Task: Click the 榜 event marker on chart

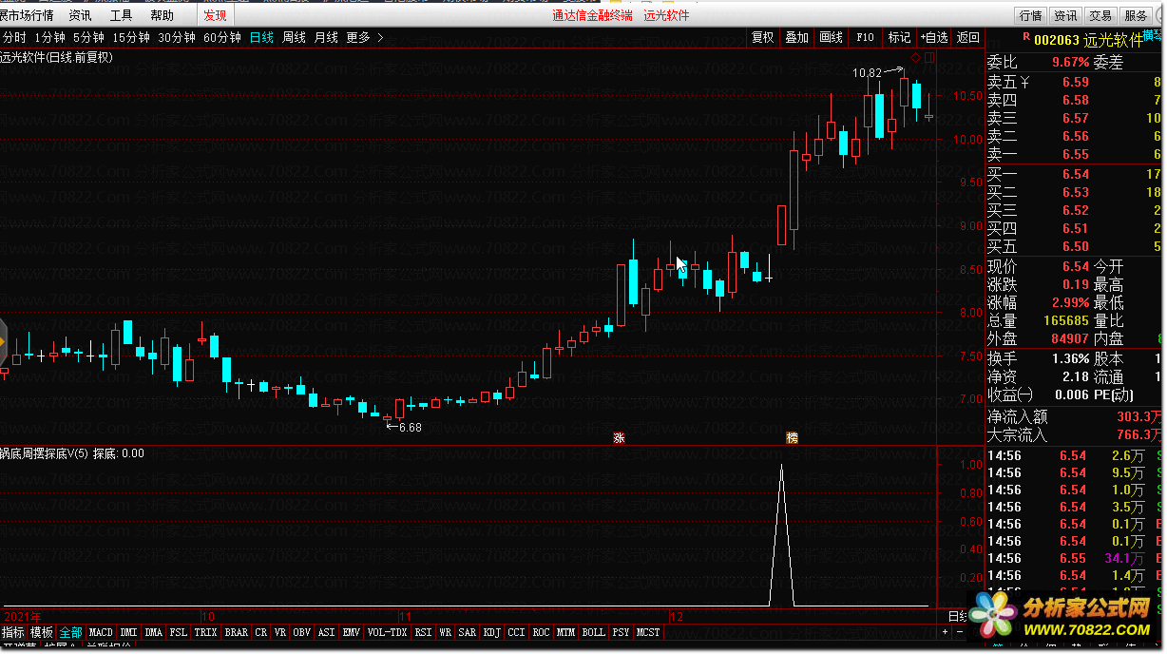Action: click(792, 438)
